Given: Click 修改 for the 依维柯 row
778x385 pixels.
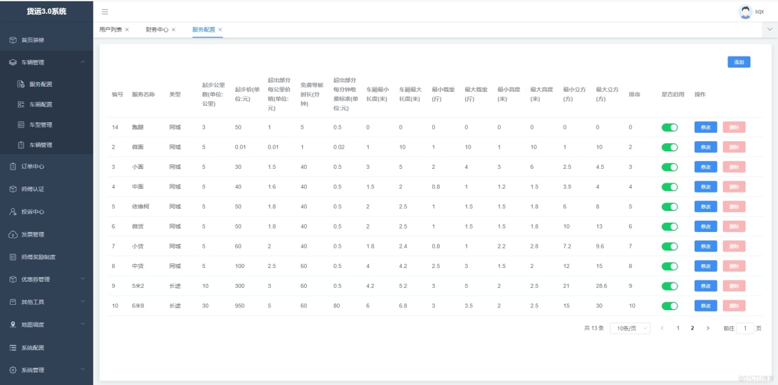Looking at the screenshot, I should 706,207.
